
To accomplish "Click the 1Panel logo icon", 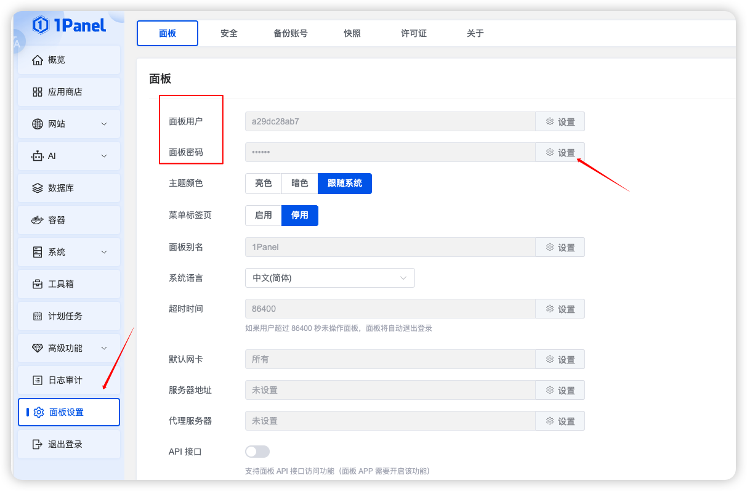I will pos(41,25).
